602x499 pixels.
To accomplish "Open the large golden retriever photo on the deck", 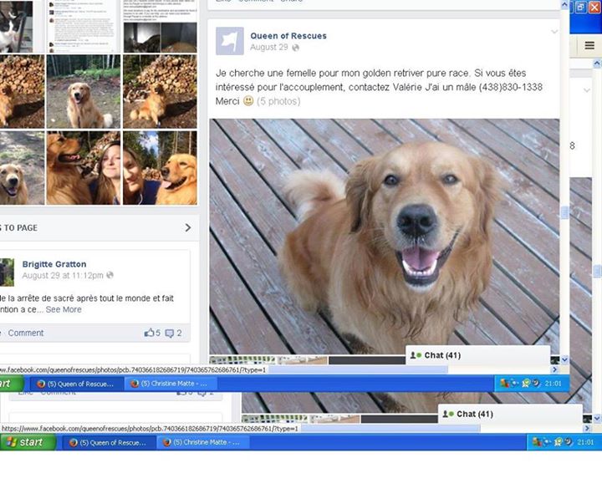I will tap(384, 236).
